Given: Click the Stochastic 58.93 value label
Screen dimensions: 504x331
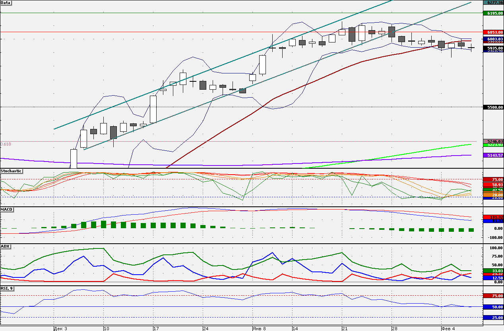Looking at the screenshot, I should pyautogui.click(x=493, y=185).
